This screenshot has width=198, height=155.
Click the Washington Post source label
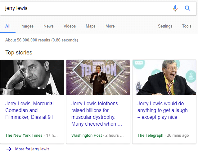point(87,136)
